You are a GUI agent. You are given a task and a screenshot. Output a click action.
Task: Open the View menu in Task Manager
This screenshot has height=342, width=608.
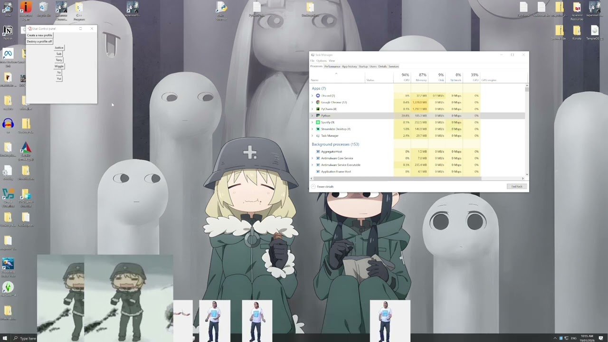tap(332, 61)
